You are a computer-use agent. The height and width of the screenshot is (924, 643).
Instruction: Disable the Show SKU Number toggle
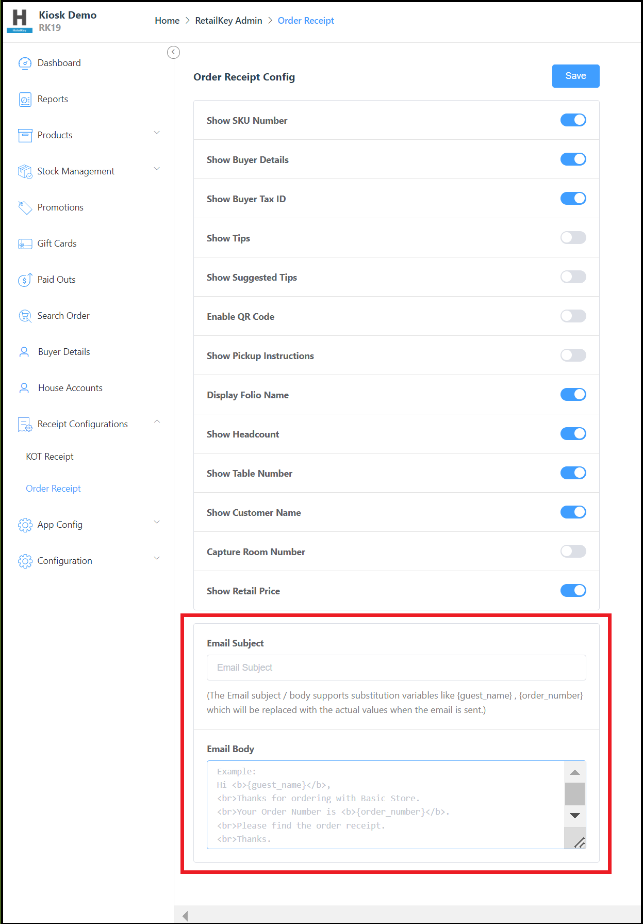[x=573, y=120]
